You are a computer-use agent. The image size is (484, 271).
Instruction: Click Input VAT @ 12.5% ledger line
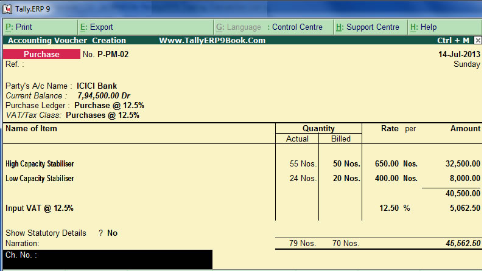tap(40, 208)
